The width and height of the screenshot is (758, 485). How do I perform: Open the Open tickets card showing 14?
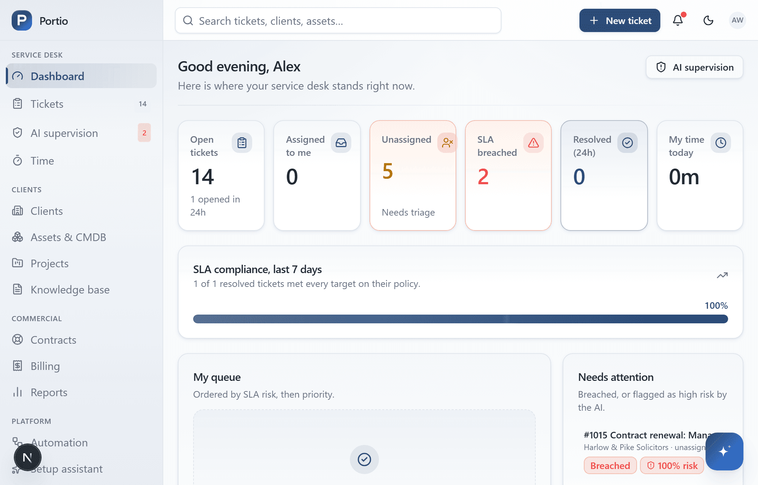point(221,176)
